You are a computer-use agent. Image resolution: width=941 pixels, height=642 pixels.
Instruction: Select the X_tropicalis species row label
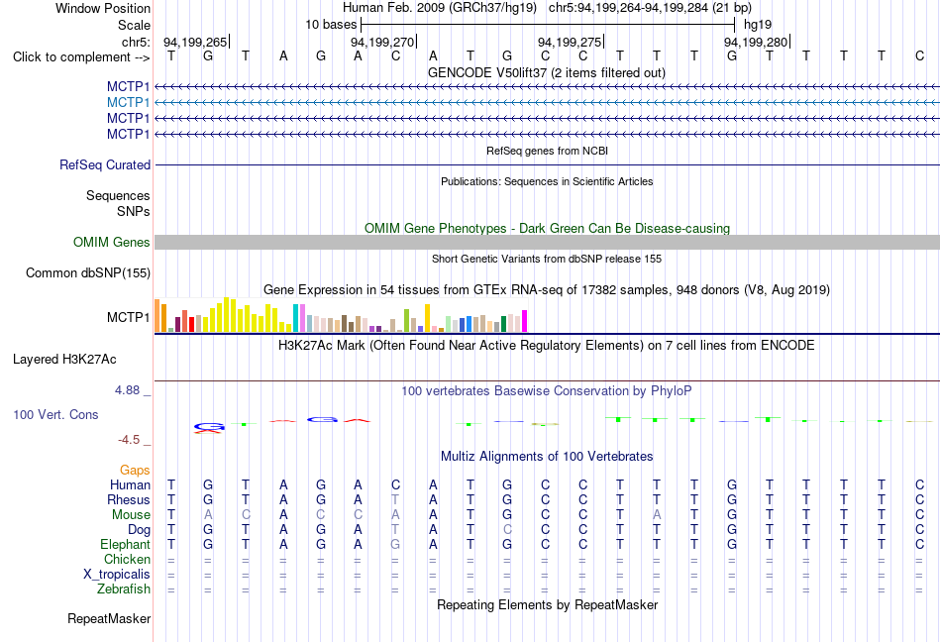pyautogui.click(x=117, y=575)
